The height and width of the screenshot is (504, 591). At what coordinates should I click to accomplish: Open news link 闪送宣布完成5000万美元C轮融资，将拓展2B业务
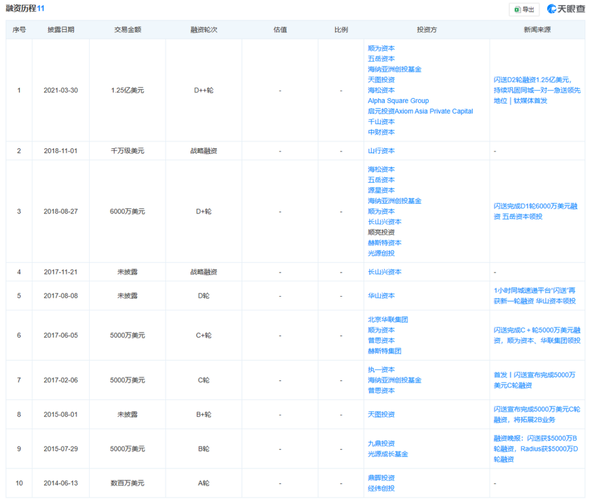[x=537, y=414]
